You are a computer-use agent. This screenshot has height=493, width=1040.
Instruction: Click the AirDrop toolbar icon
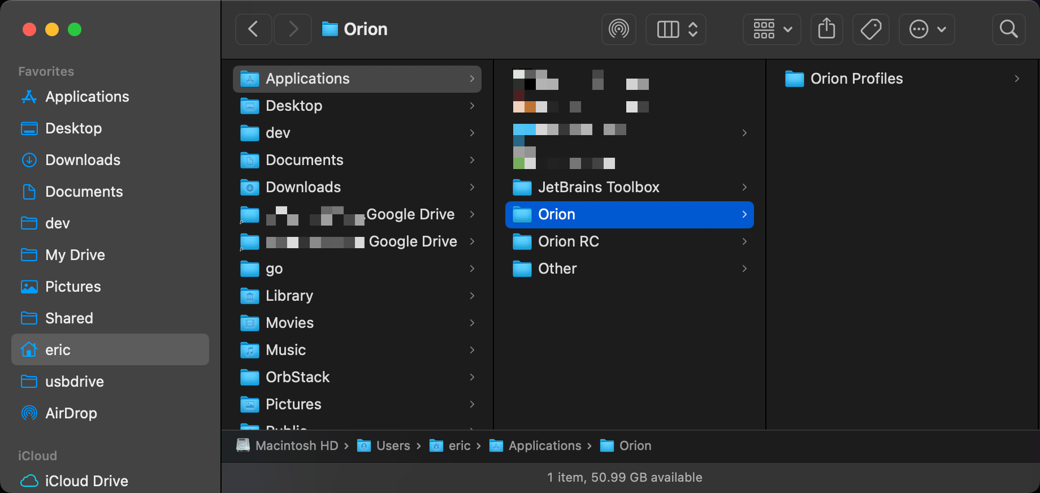pyautogui.click(x=618, y=29)
